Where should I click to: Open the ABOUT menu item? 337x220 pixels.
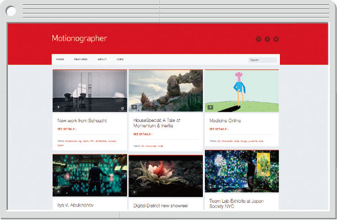click(102, 59)
